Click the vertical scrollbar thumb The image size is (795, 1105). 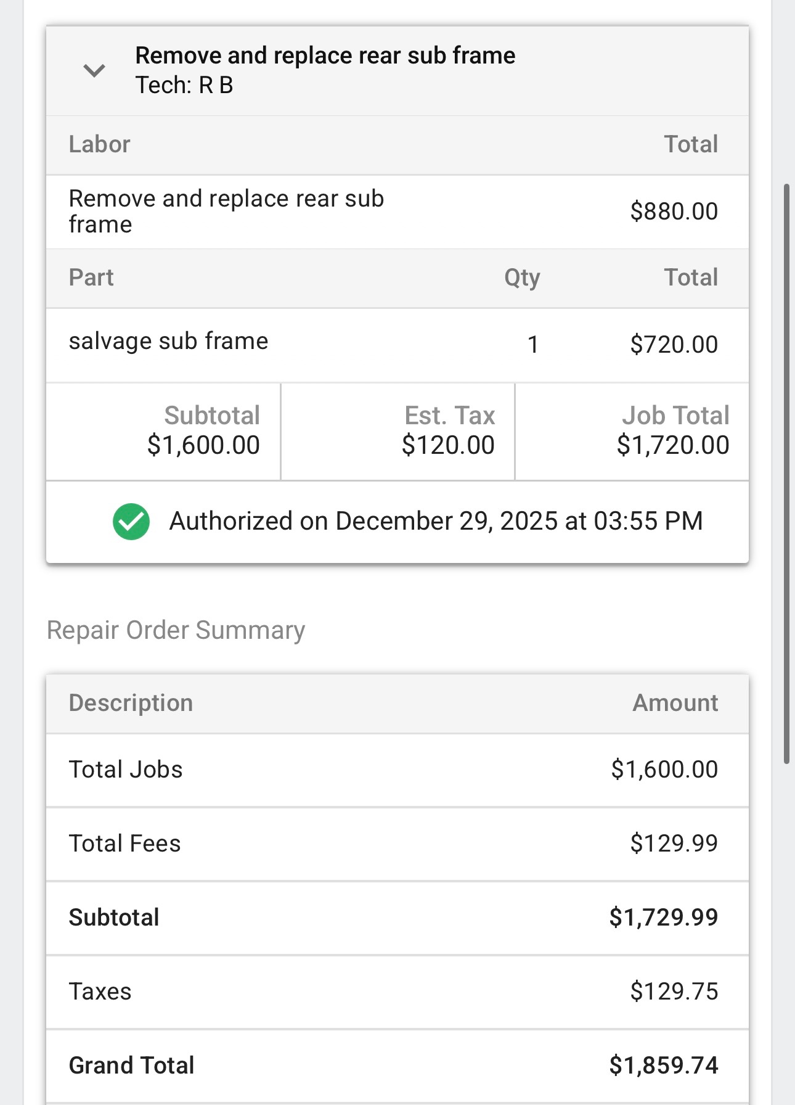pyautogui.click(x=786, y=474)
